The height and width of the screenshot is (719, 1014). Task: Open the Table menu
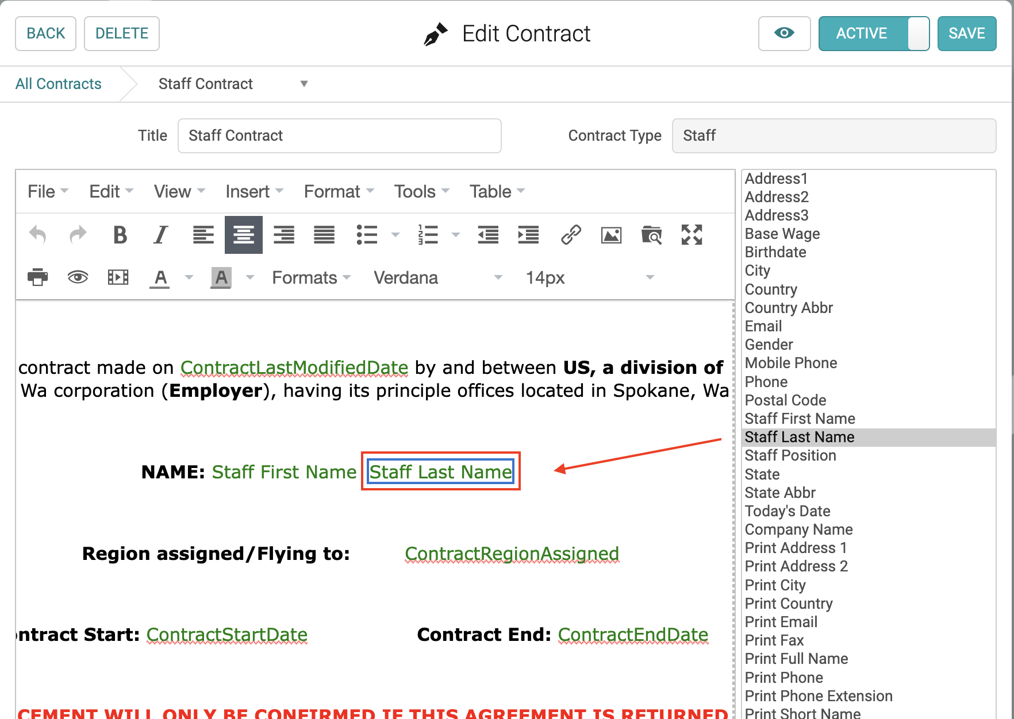click(x=497, y=191)
